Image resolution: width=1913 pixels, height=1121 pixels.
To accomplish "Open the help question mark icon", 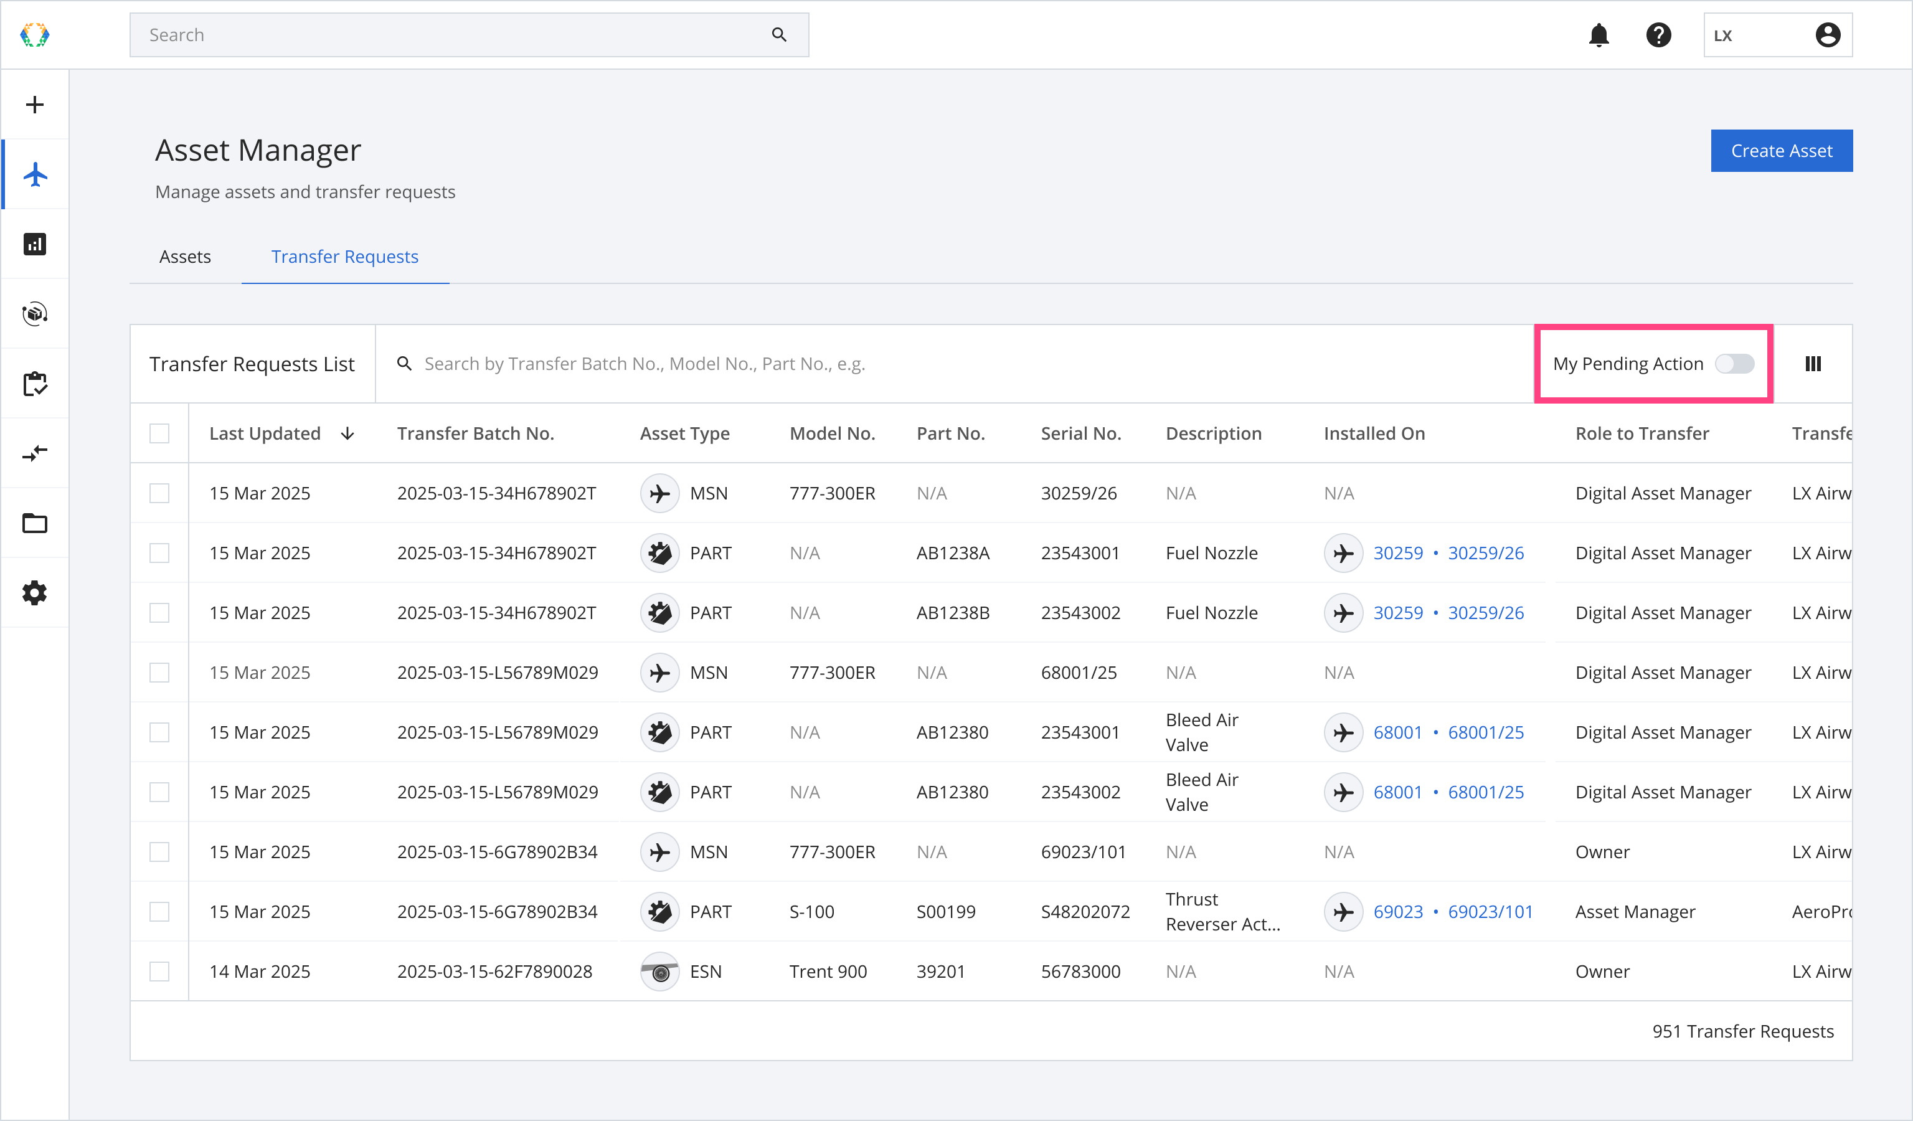I will pos(1659,35).
